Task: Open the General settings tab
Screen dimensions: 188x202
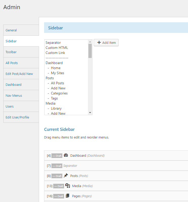Action: coord(21,30)
